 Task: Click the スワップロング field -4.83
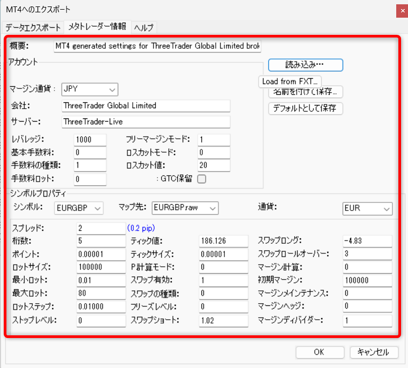point(367,241)
